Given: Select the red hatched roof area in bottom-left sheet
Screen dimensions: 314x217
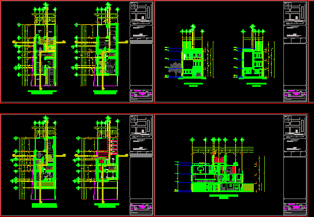Looking at the screenshot, I should pos(113,146).
